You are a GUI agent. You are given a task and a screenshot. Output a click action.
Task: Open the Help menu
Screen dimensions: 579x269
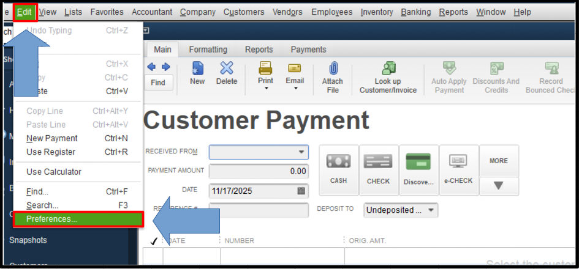click(522, 12)
